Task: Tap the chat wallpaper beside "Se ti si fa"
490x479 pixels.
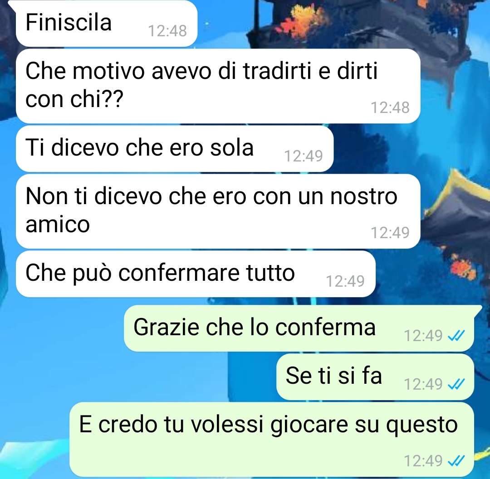Action: [137, 377]
